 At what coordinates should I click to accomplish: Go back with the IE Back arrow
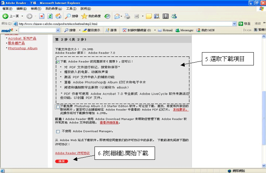pyautogui.click(x=10, y=16)
